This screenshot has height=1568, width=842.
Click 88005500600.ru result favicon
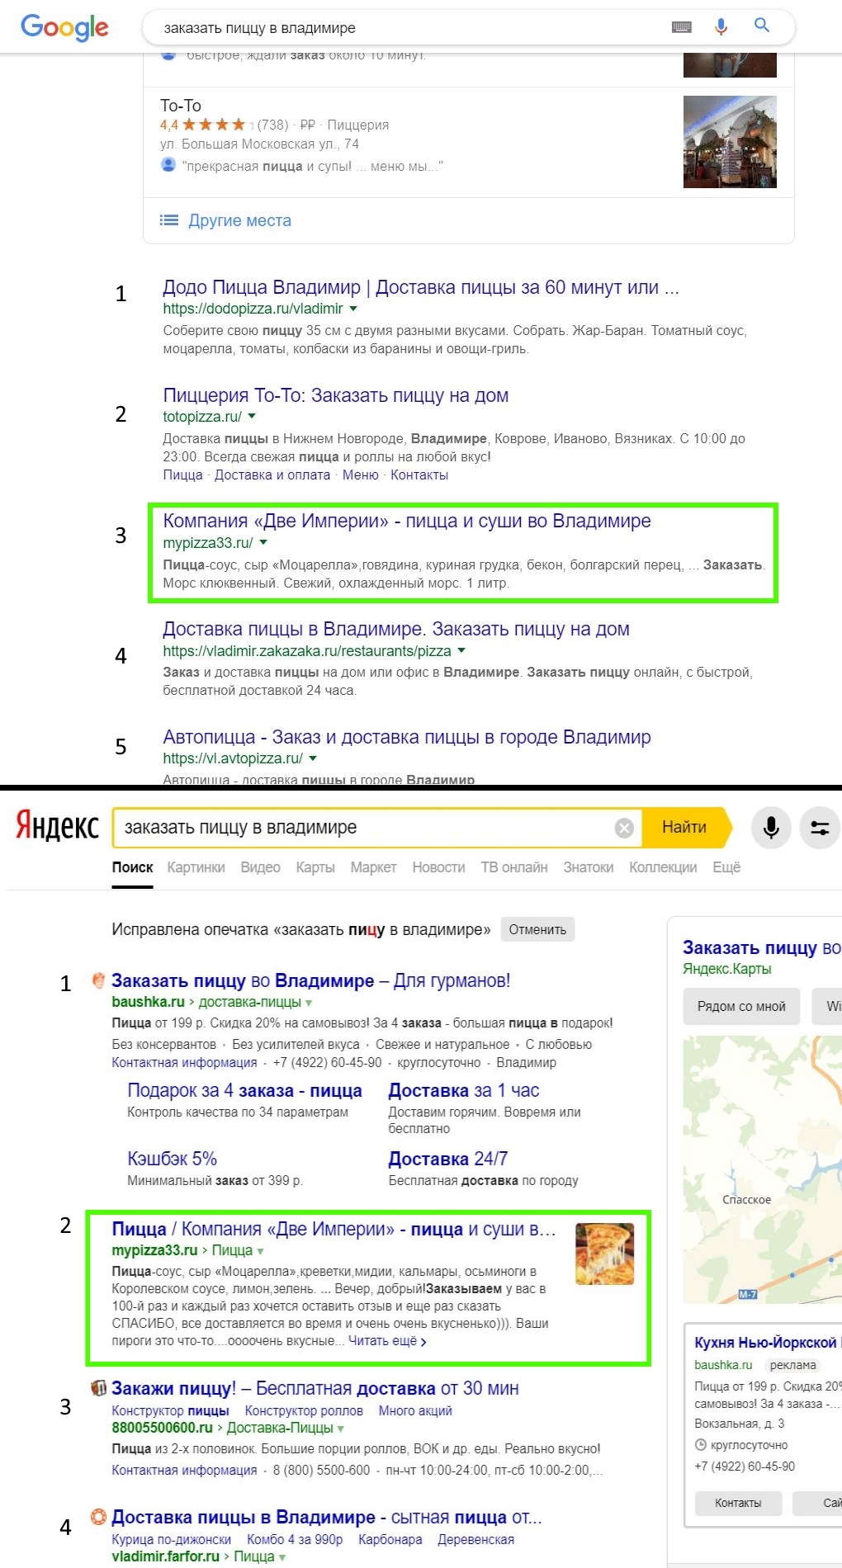(98, 1387)
